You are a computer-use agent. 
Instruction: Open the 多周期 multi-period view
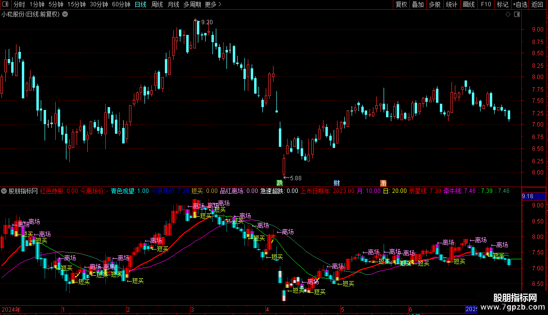(192, 4)
